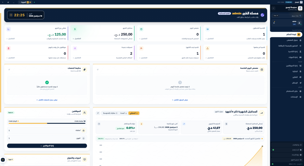The width and height of the screenshot is (304, 166).
Task: Click the مداخيل الشهر dollar icon
Action: pos(75,29)
